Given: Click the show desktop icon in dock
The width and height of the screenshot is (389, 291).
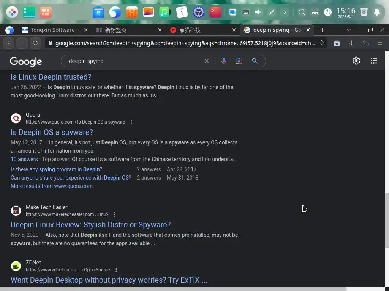Looking at the screenshot, I should [x=29, y=12].
